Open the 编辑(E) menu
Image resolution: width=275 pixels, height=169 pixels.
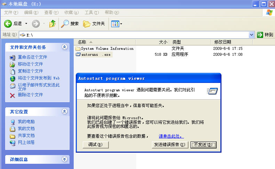(31, 13)
